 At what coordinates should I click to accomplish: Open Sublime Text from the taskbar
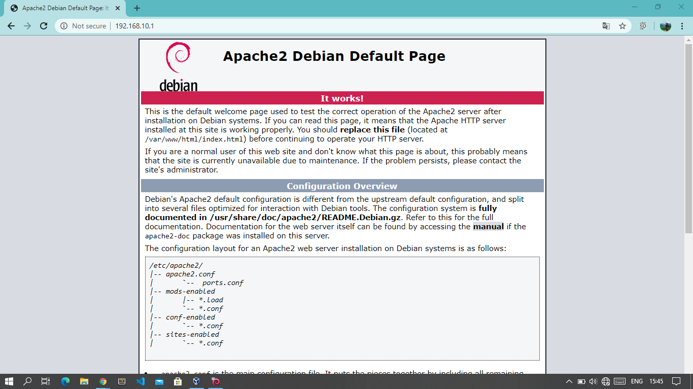pyautogui.click(x=122, y=381)
